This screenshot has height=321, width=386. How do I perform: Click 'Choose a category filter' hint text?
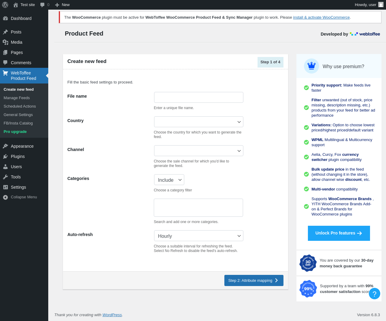tap(173, 190)
